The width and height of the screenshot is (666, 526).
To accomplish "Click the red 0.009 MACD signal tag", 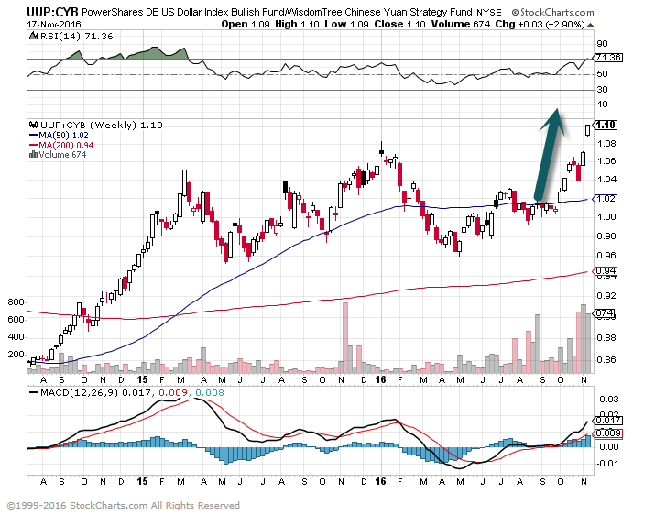I will coord(607,433).
